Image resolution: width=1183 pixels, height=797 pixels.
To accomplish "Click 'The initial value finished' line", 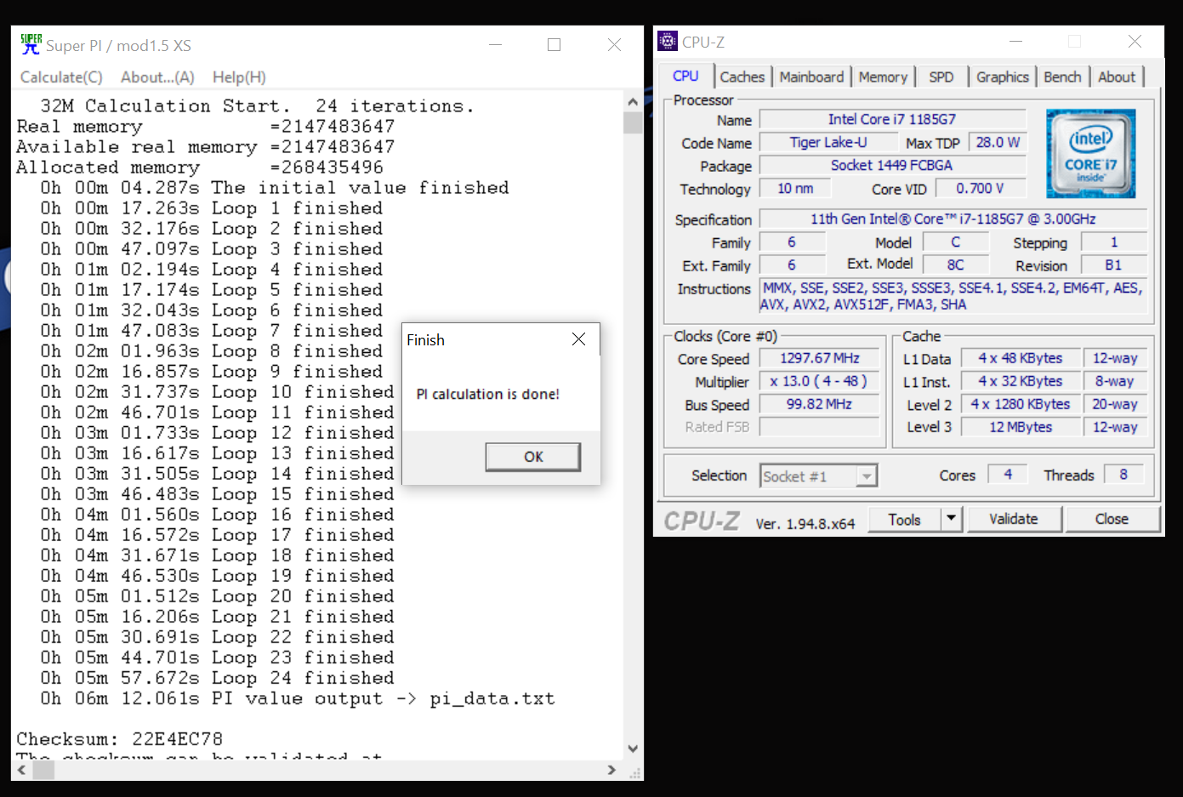I will [x=275, y=188].
